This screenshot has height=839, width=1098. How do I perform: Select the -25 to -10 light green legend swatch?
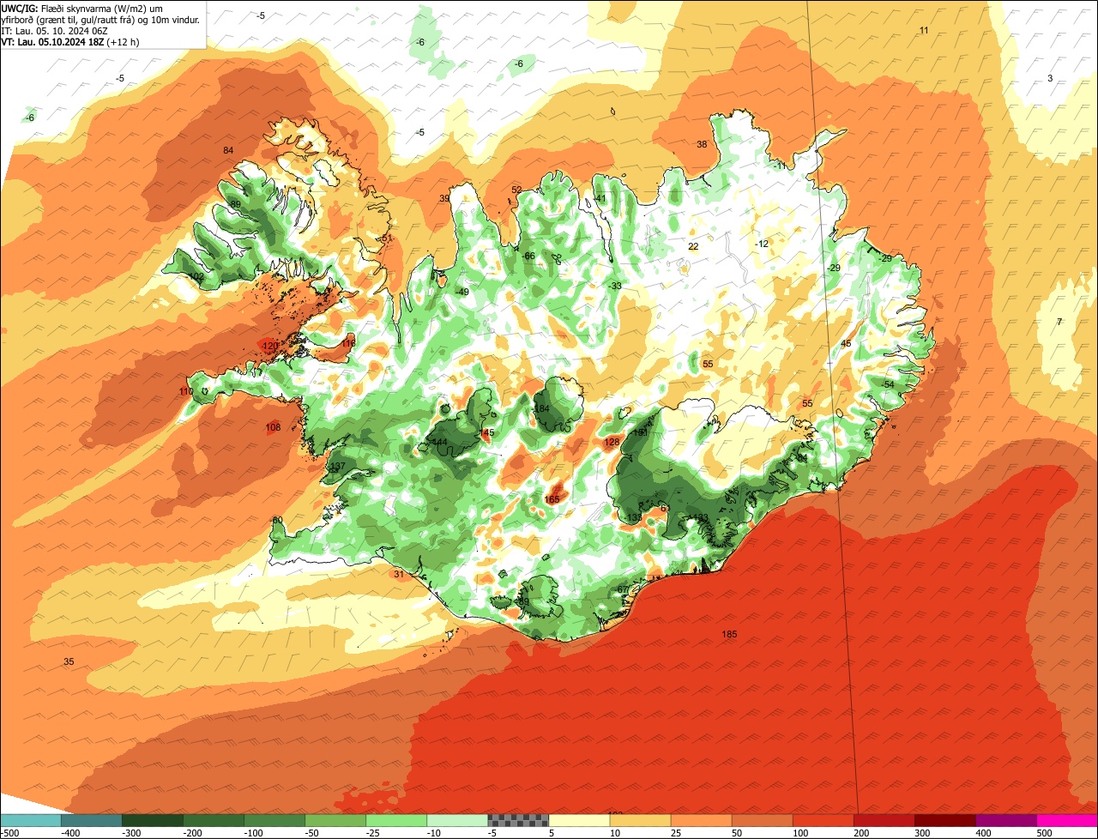click(396, 820)
